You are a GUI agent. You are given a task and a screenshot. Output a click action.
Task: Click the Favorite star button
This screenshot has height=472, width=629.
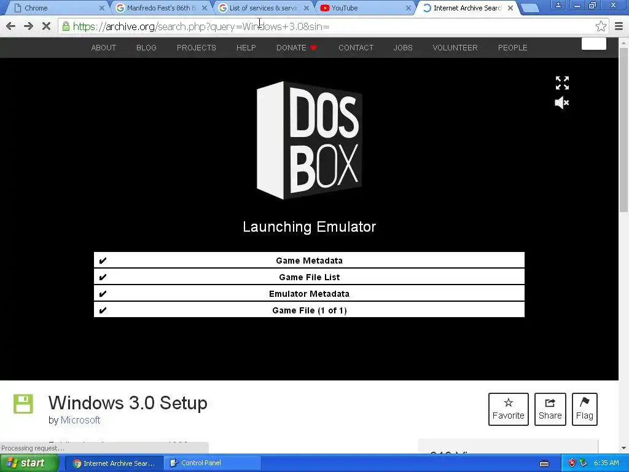508,409
